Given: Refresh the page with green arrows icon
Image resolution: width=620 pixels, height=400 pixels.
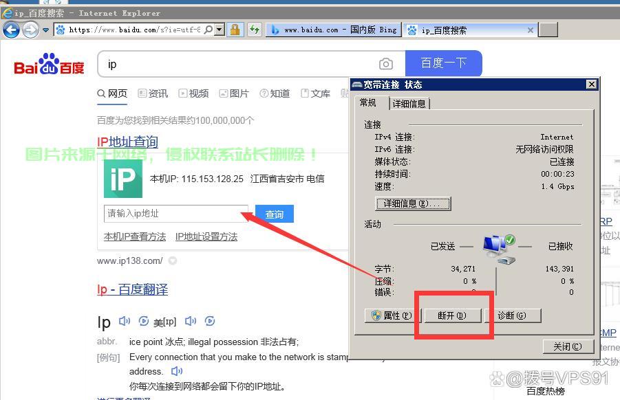Looking at the screenshot, I should pos(255,30).
